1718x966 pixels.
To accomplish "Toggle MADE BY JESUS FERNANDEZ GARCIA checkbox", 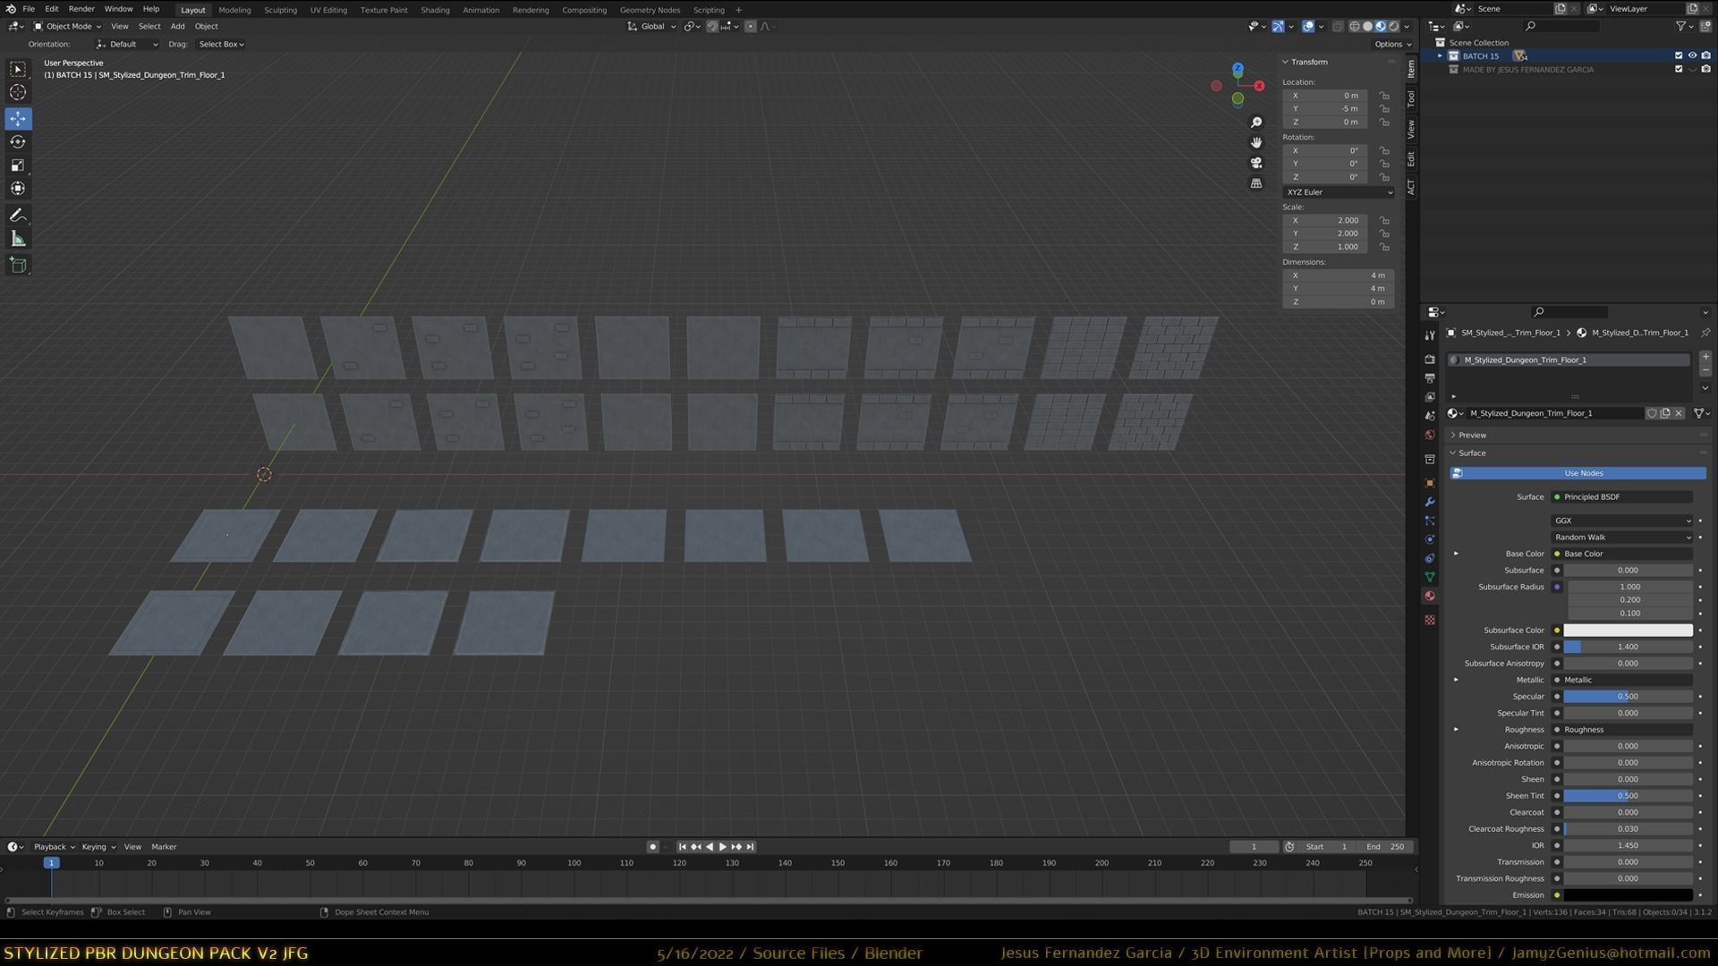I will 1679,69.
